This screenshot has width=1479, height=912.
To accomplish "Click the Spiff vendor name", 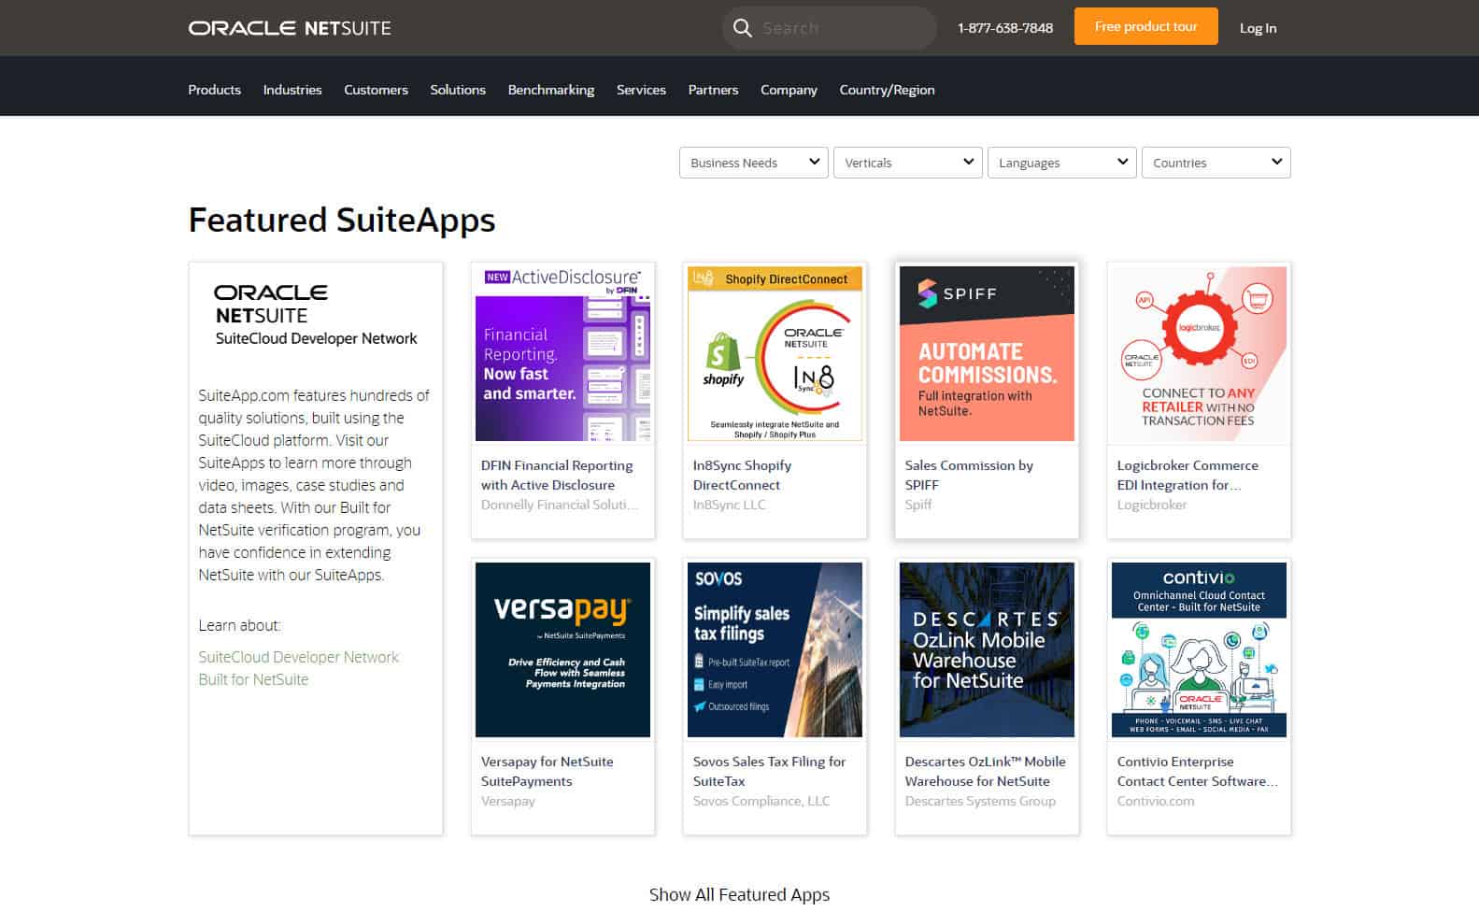I will point(918,505).
